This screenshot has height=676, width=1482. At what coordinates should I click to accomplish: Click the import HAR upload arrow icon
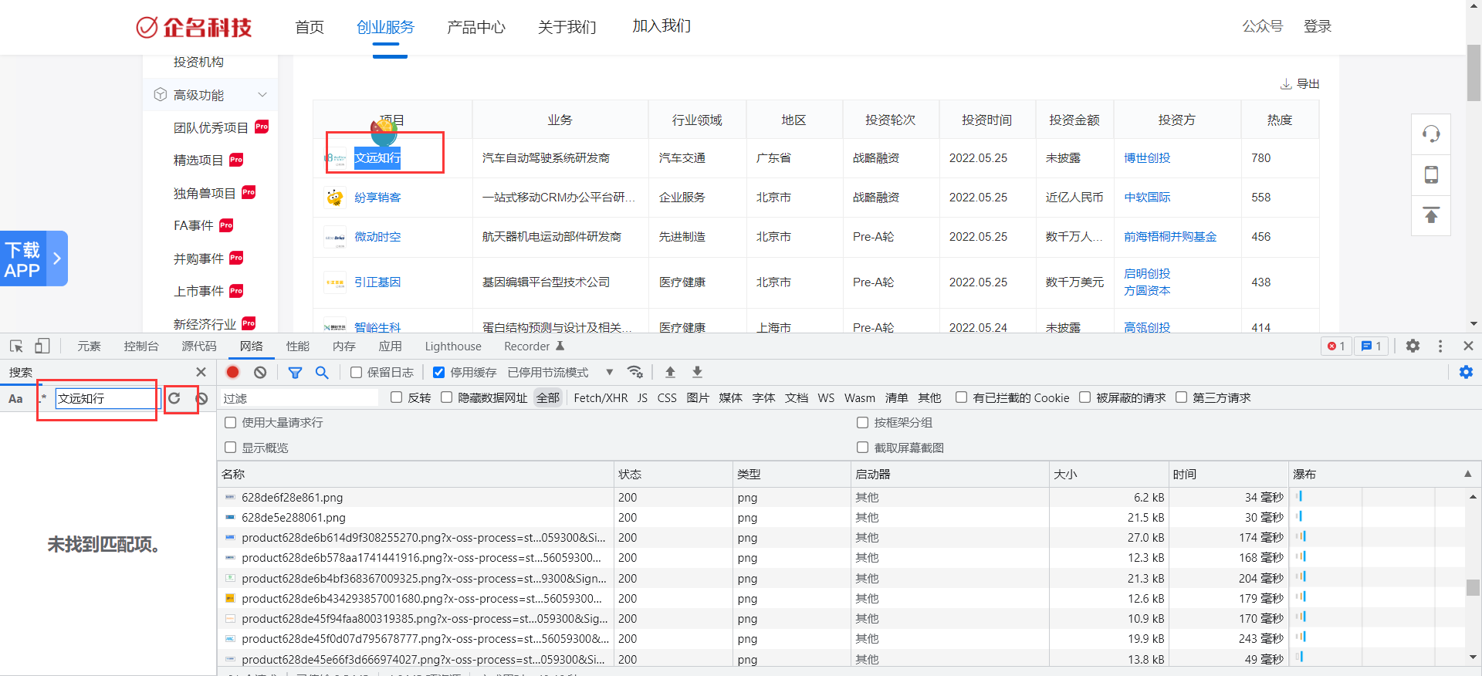670,372
